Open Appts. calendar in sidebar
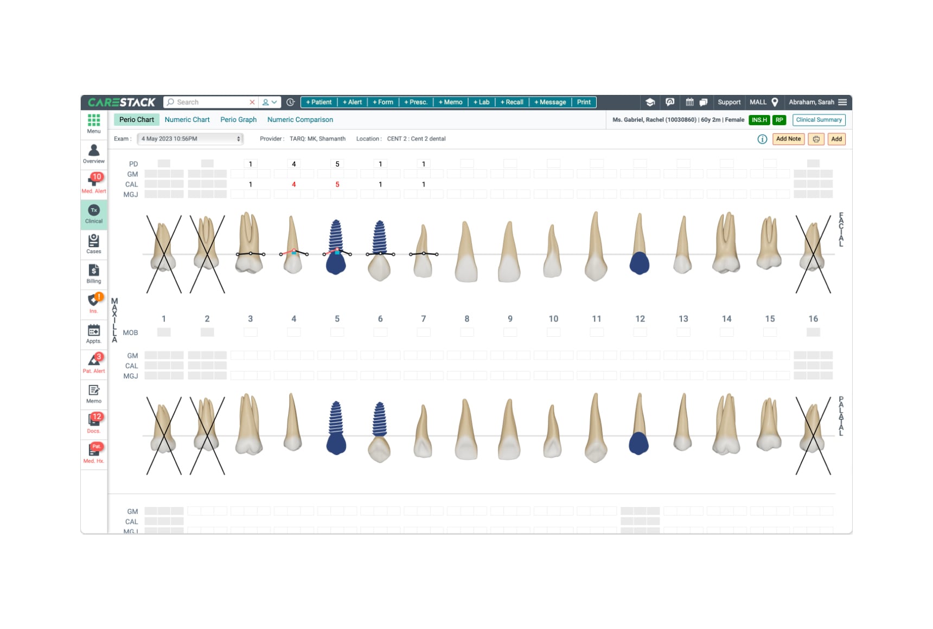The image size is (933, 629). pos(94,333)
